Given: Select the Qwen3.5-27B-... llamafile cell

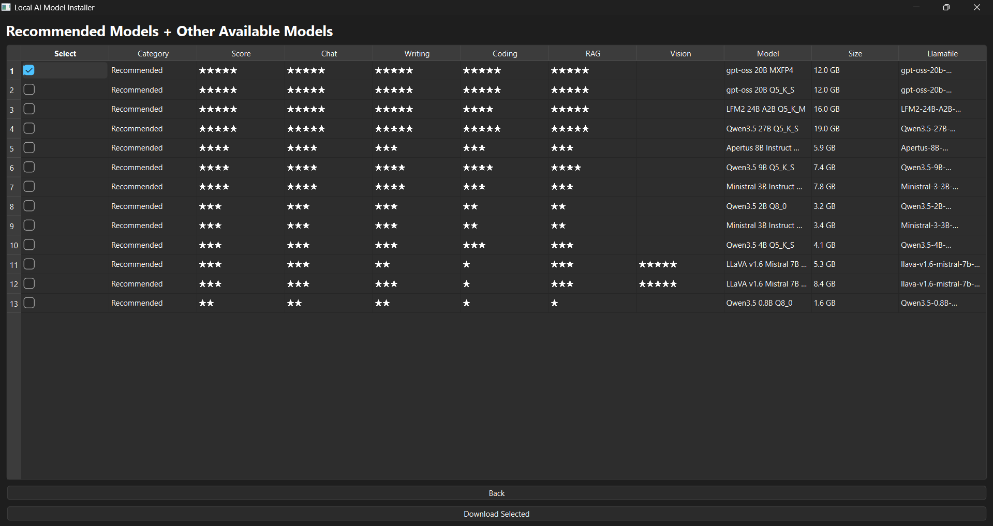Looking at the screenshot, I should tap(943, 129).
